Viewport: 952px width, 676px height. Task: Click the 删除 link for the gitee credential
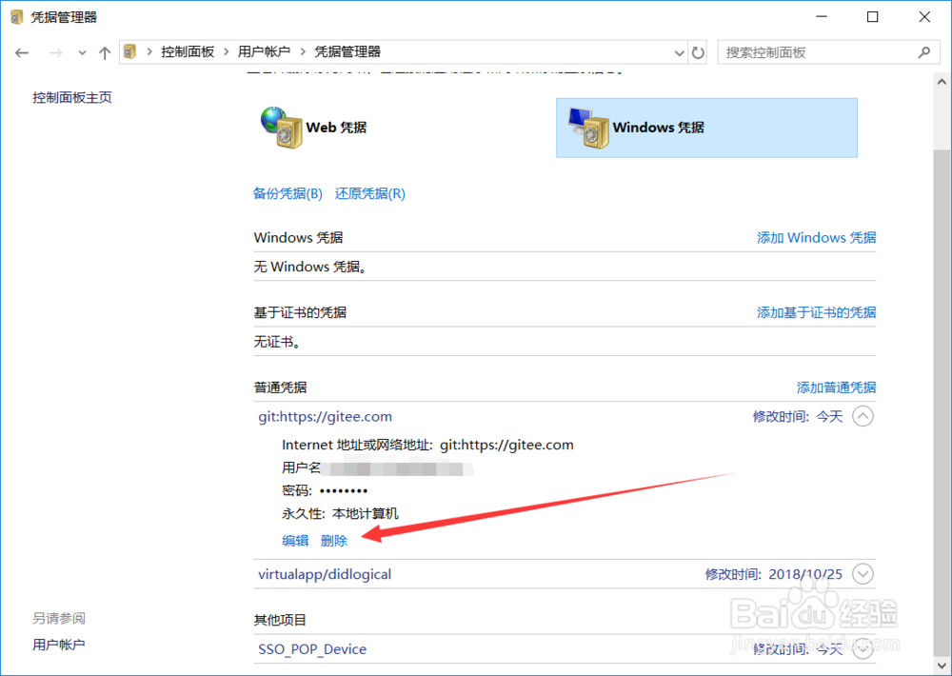pos(334,540)
